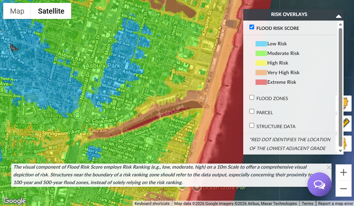Click the Sewall Ave street label
354x206 pixels.
pos(115,79)
